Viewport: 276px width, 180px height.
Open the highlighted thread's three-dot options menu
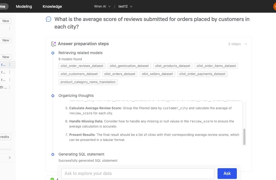click(10, 65)
